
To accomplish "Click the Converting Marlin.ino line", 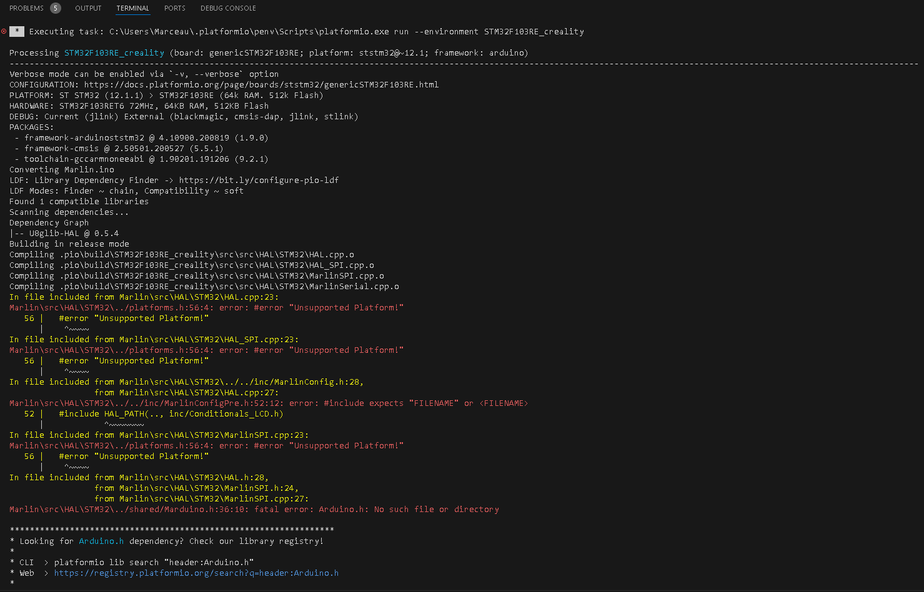I will click(x=62, y=169).
